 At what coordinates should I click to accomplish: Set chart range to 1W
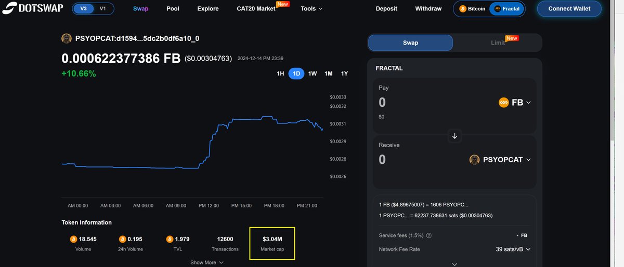click(313, 74)
